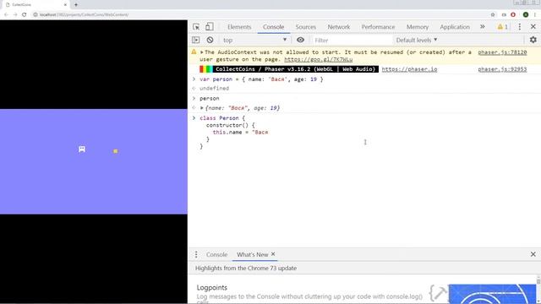
Task: Activate the inspect element picker icon
Action: 196,27
